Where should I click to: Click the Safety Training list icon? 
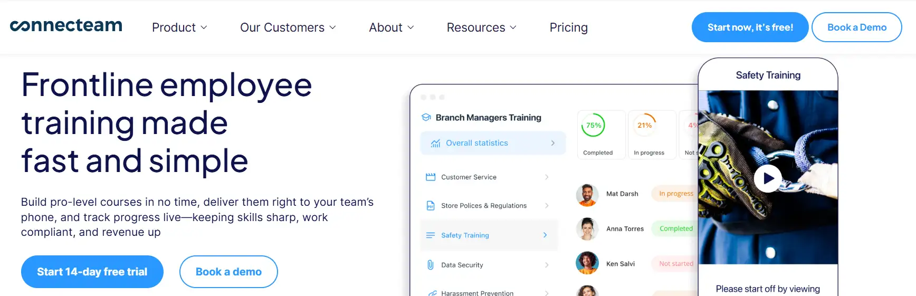click(431, 235)
